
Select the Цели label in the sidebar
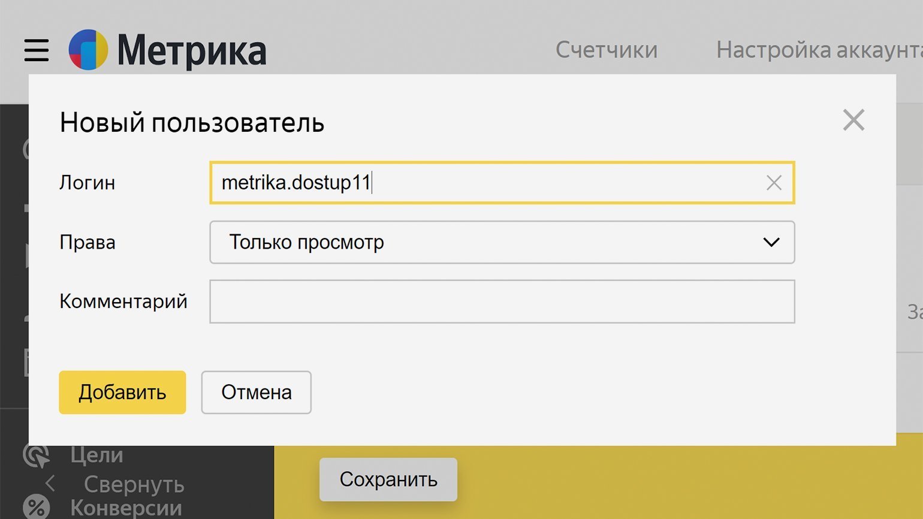coord(96,455)
